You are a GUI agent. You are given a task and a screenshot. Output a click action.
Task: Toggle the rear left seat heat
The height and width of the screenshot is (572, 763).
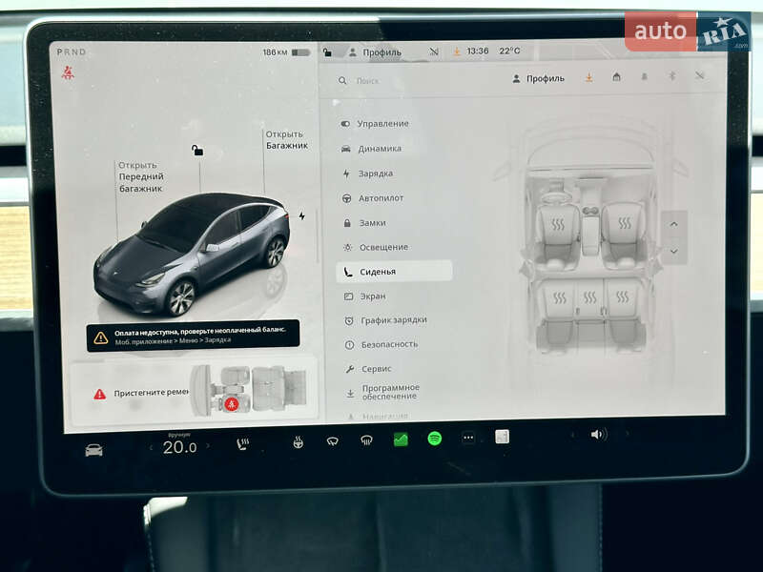pyautogui.click(x=560, y=297)
